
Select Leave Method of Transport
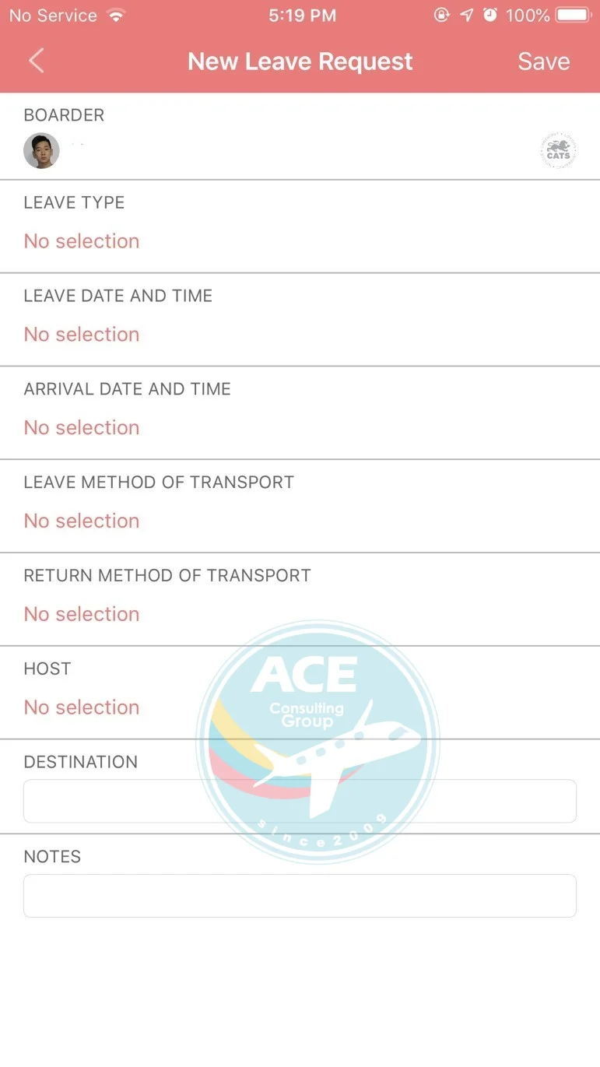point(300,507)
